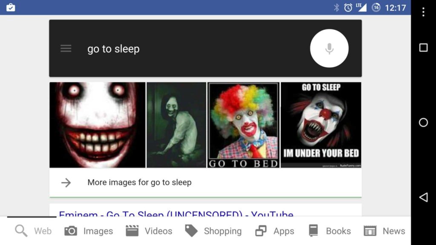436x245 pixels.
Task: Tap More images for go to sleep
Action: pyautogui.click(x=139, y=182)
